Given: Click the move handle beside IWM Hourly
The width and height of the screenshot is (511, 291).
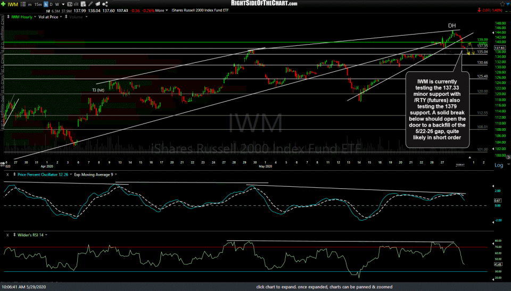Looking at the screenshot, I should click(8, 16).
